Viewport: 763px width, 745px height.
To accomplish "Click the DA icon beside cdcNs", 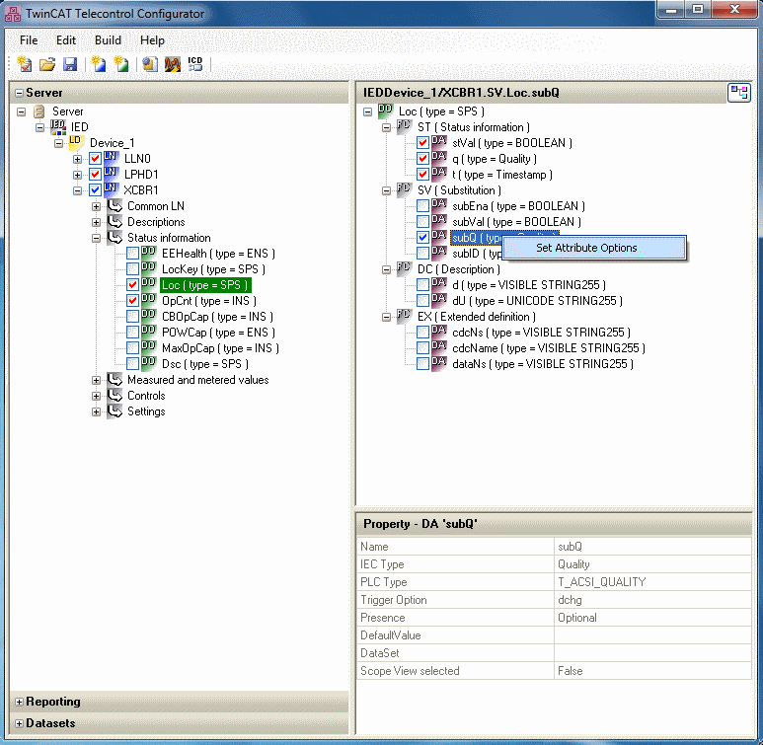I will [439, 332].
